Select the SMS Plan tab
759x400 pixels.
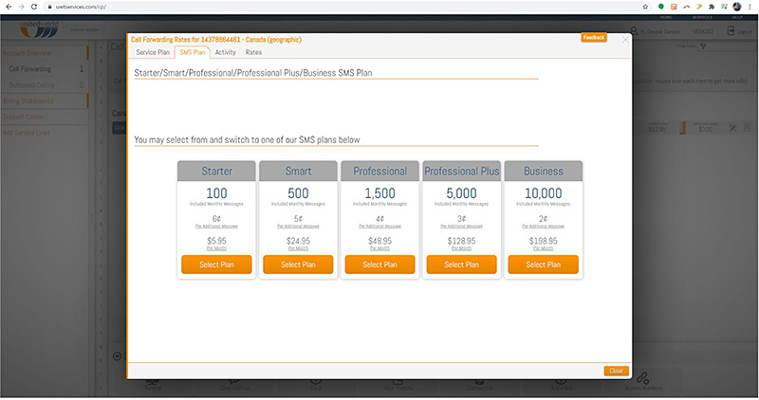[193, 52]
